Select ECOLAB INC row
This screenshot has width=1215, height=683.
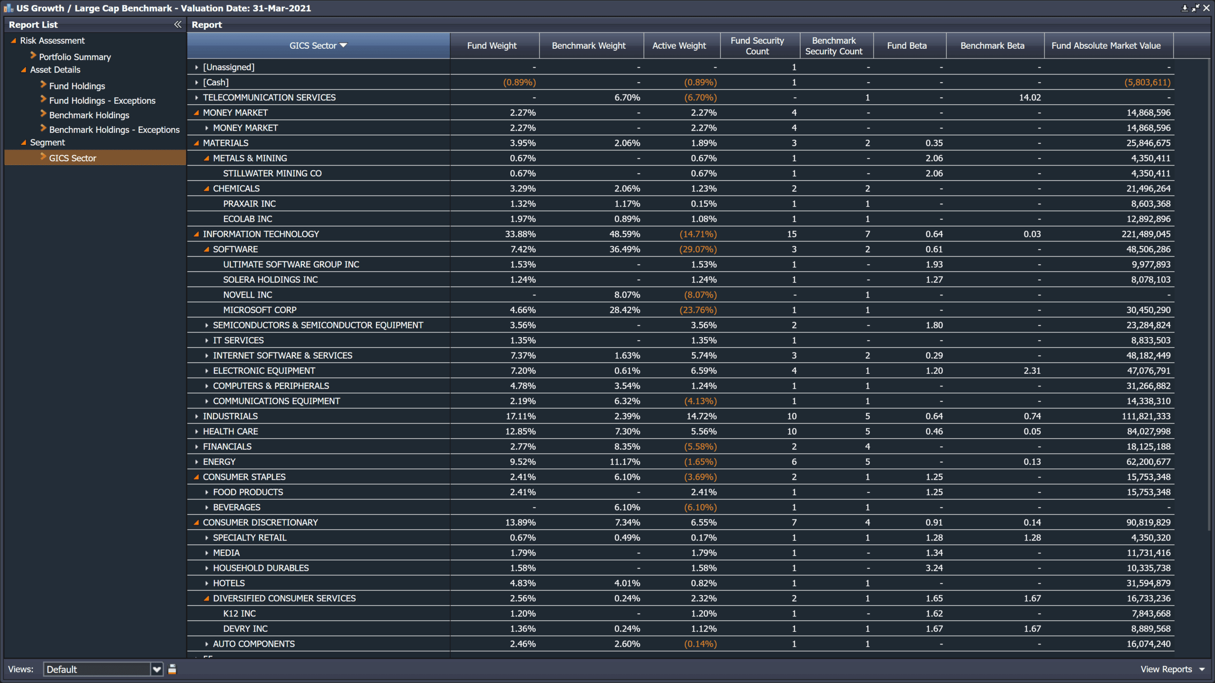coord(681,219)
